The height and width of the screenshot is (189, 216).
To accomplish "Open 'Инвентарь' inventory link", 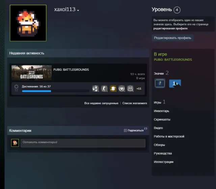I will coord(161,111).
